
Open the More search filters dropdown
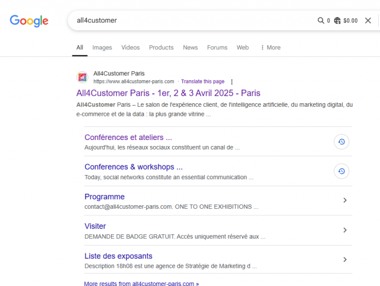click(x=271, y=47)
